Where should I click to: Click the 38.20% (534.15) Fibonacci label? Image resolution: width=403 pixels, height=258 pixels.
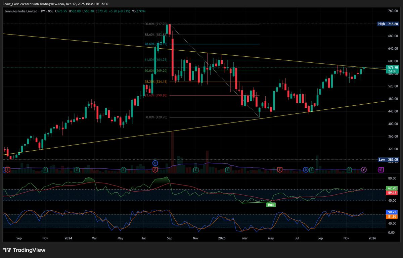pos(156,82)
